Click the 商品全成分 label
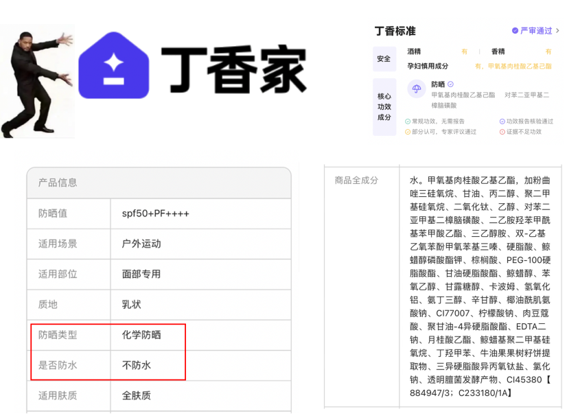The image size is (567, 418). pos(356,181)
